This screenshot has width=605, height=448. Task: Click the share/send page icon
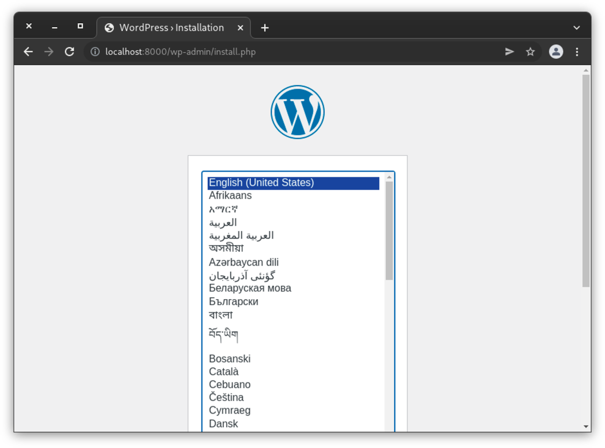click(x=510, y=51)
